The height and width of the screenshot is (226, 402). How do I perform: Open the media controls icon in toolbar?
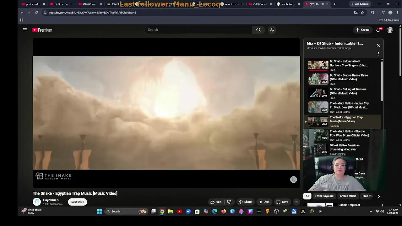point(383,13)
